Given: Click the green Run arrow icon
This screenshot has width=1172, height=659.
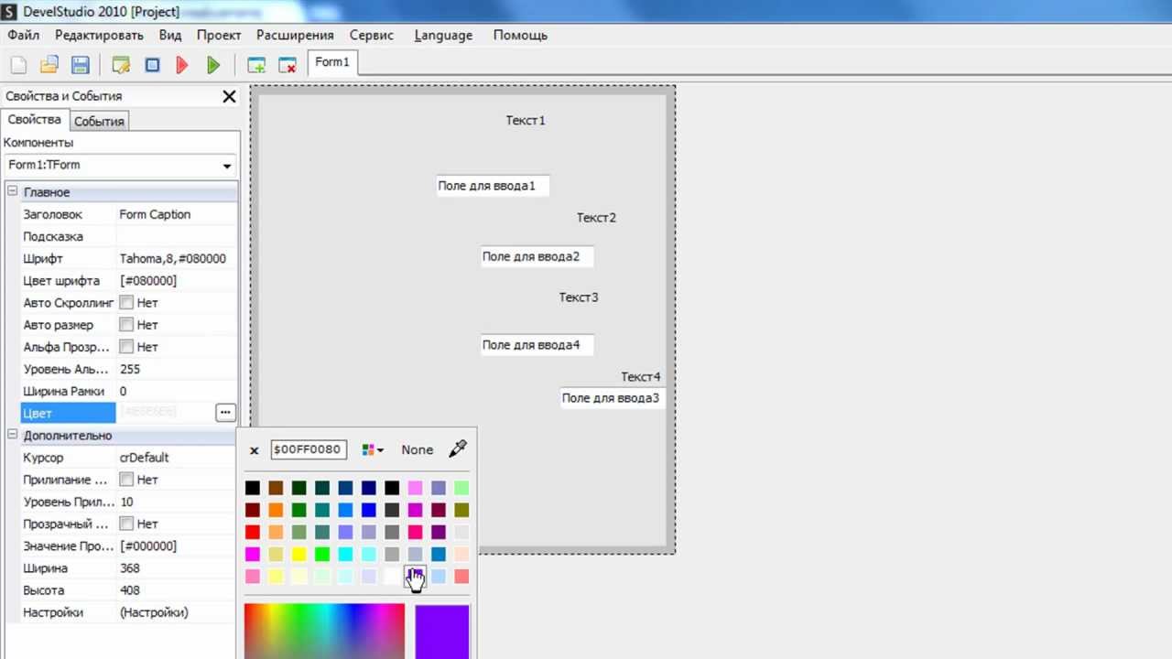Looking at the screenshot, I should 213,65.
